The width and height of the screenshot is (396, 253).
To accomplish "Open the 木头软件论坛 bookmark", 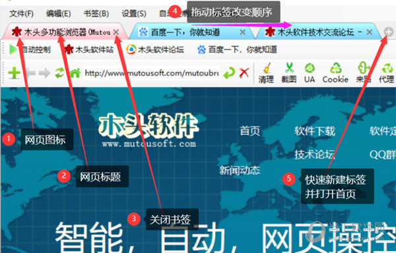I will (x=155, y=49).
